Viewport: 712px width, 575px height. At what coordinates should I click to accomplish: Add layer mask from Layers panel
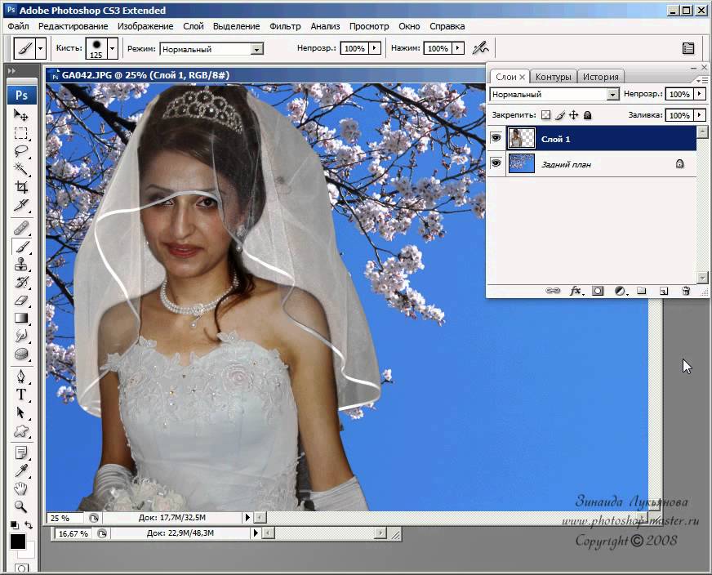point(598,290)
